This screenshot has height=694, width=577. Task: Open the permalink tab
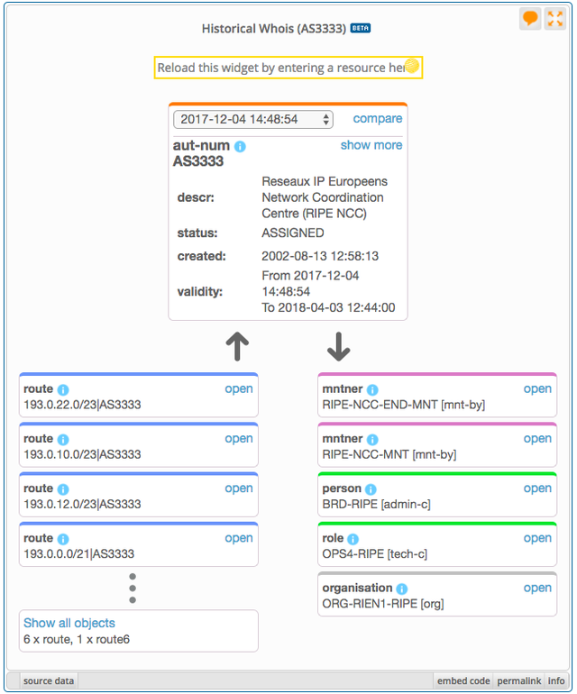coord(519,680)
